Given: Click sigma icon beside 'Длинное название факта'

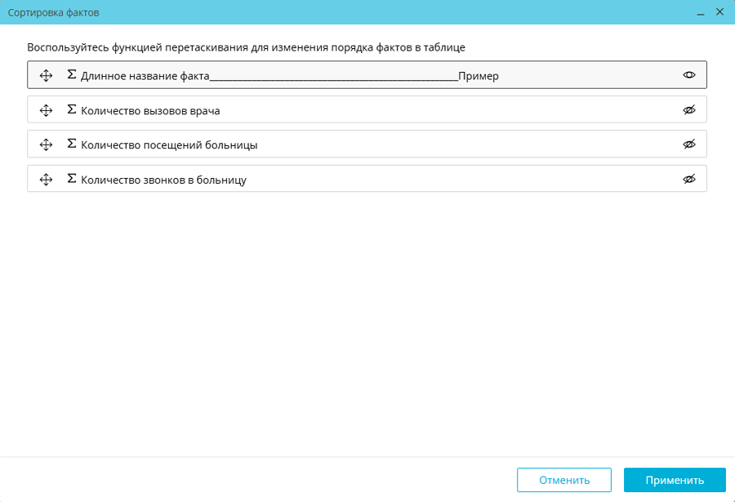Looking at the screenshot, I should [x=72, y=75].
